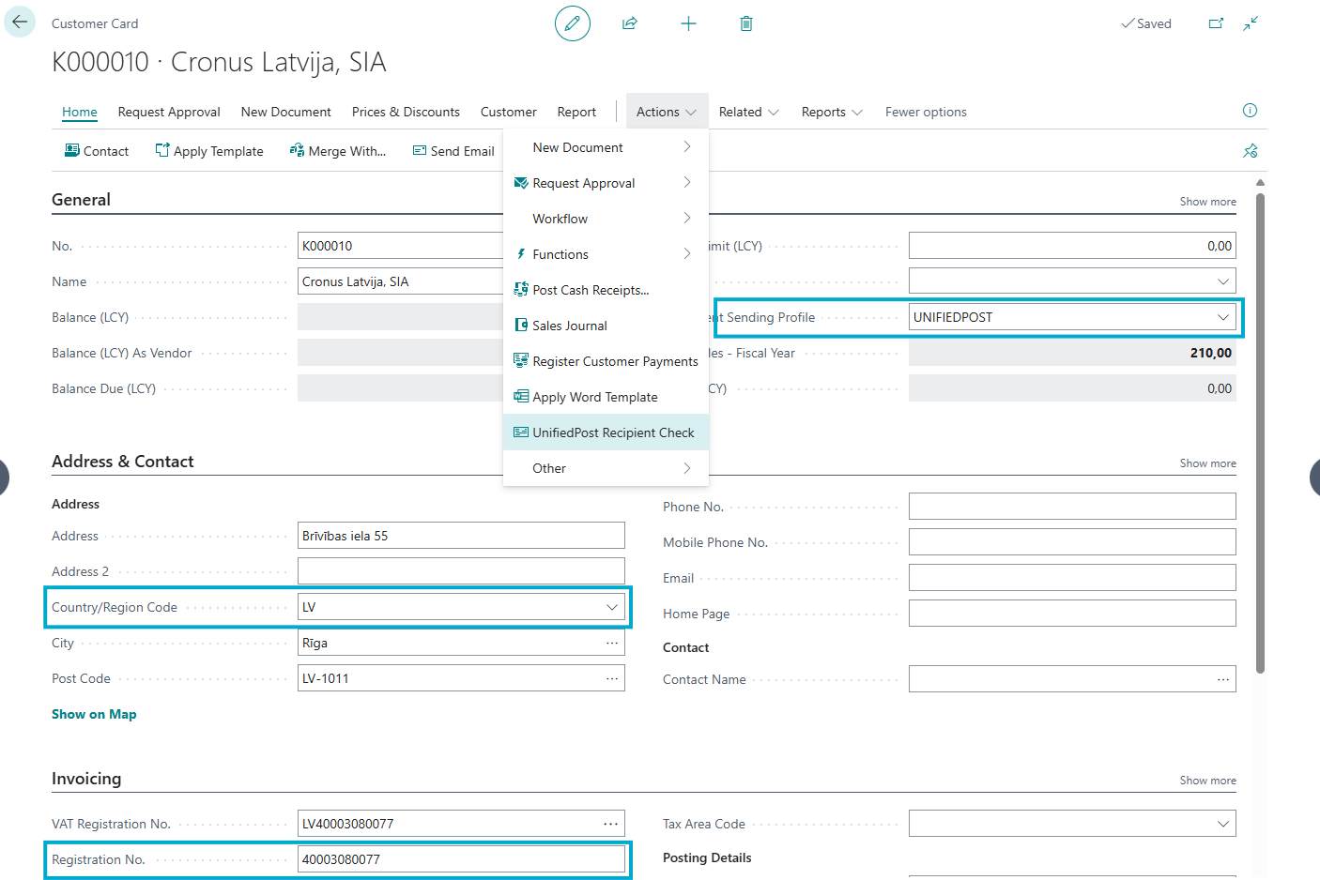
Task: Click the Fewer options button
Action: pos(925,112)
